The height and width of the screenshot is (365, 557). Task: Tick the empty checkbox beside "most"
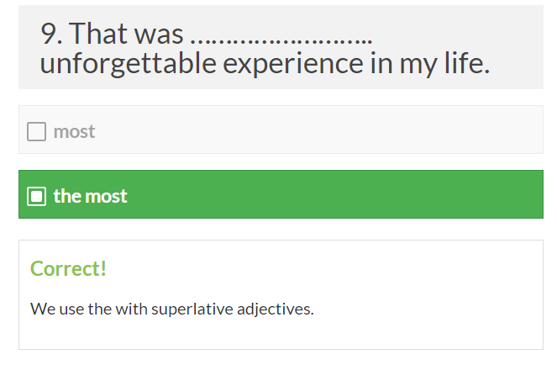[36, 132]
